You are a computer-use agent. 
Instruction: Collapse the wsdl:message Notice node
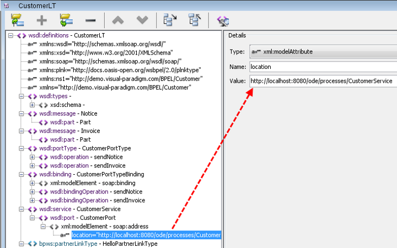(22, 114)
